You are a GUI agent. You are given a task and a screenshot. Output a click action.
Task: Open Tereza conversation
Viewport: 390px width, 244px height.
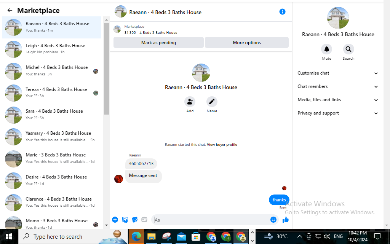52,92
